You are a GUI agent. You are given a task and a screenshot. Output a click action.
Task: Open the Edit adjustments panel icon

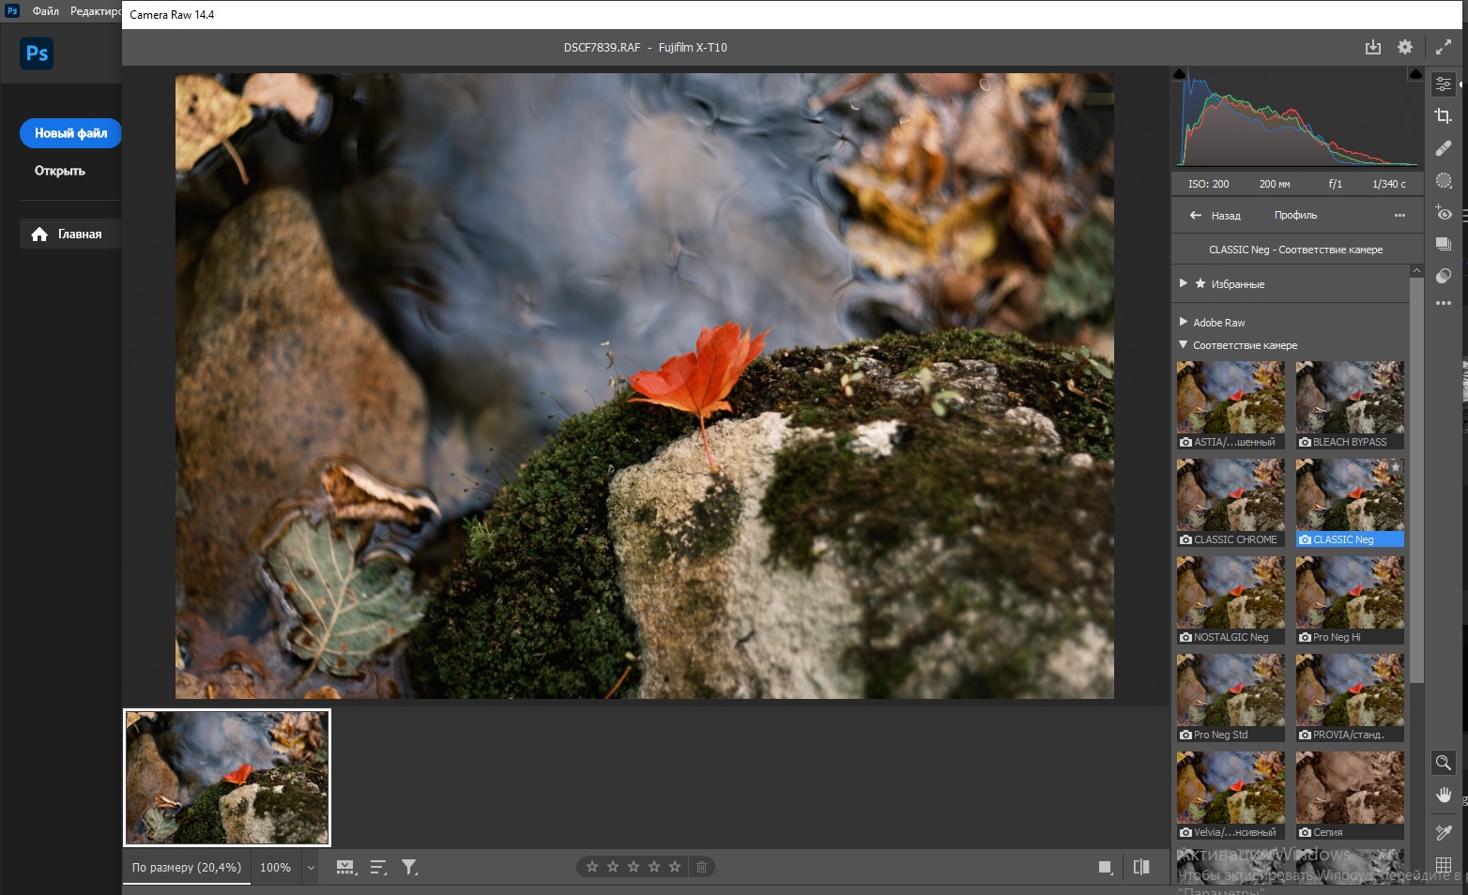[1444, 84]
